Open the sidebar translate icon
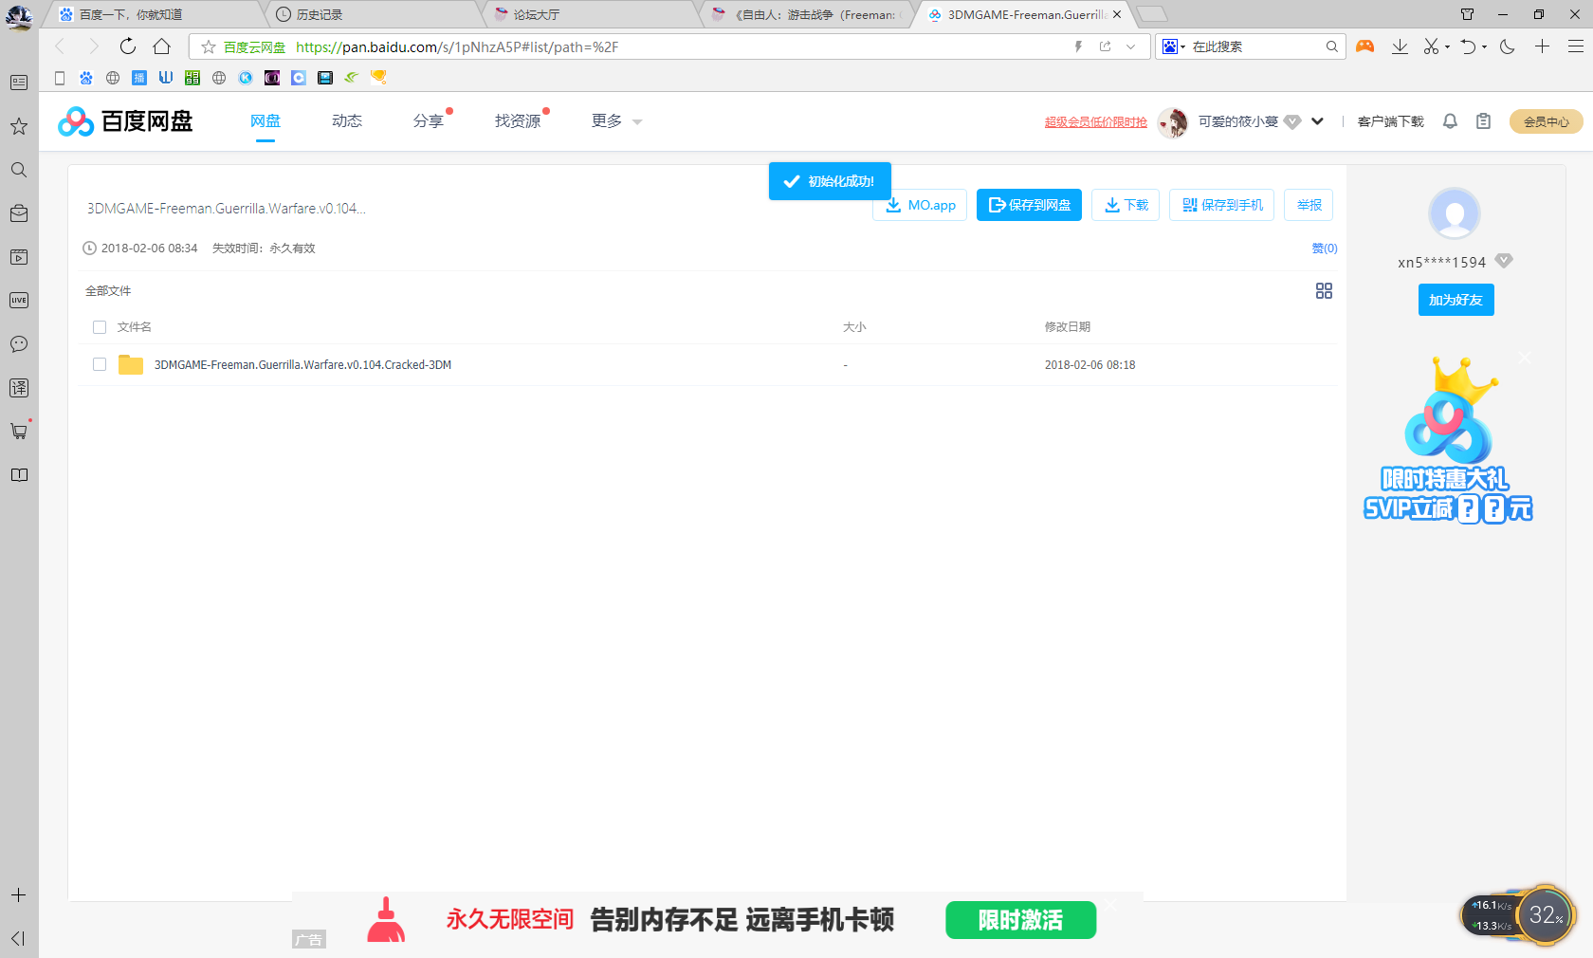 19,388
